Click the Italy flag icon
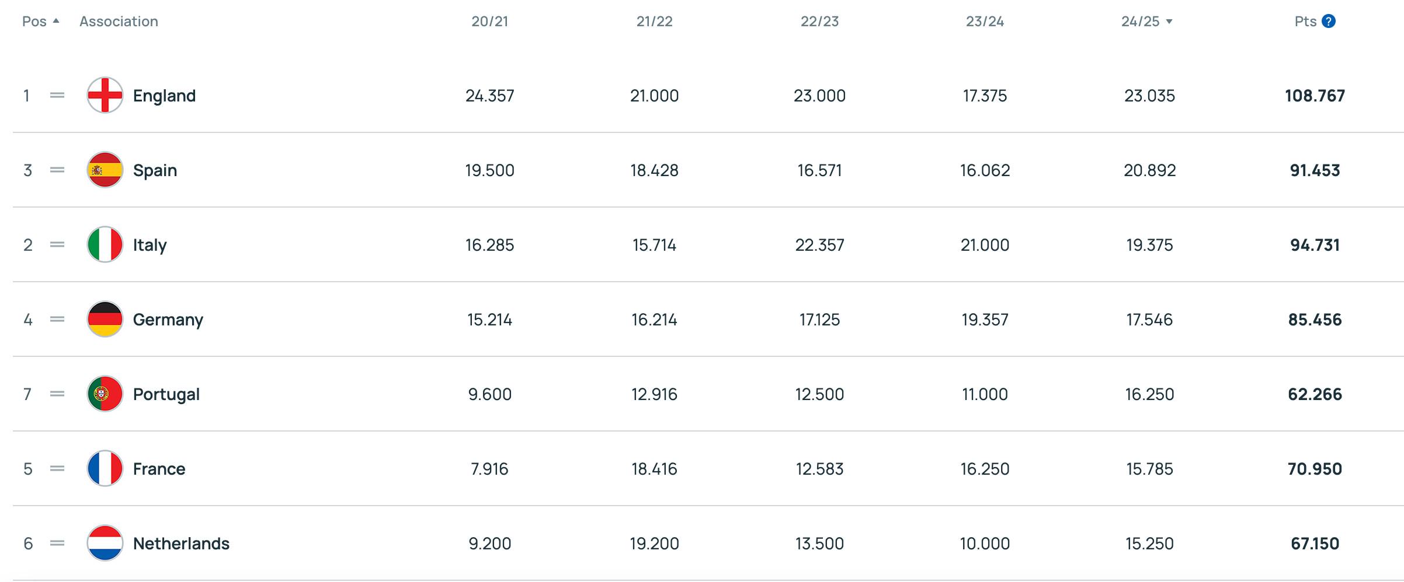This screenshot has height=582, width=1404. (x=105, y=244)
